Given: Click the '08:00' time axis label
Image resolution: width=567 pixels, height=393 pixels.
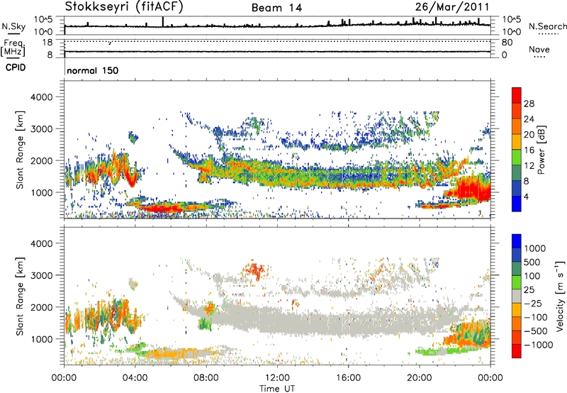Looking at the screenshot, I should click(206, 377).
